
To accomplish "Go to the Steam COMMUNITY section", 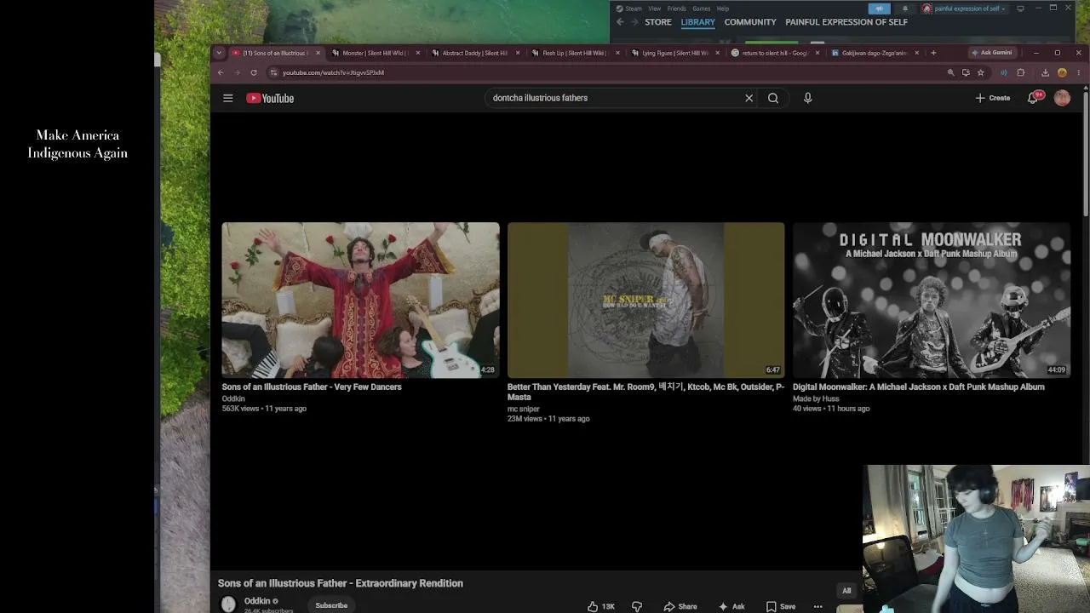I will click(750, 22).
